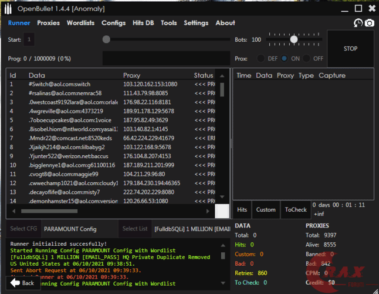This screenshot has height=294, width=379.
Task: Click bots list horizontal scrollbar left arrow
Action: click(x=13, y=211)
